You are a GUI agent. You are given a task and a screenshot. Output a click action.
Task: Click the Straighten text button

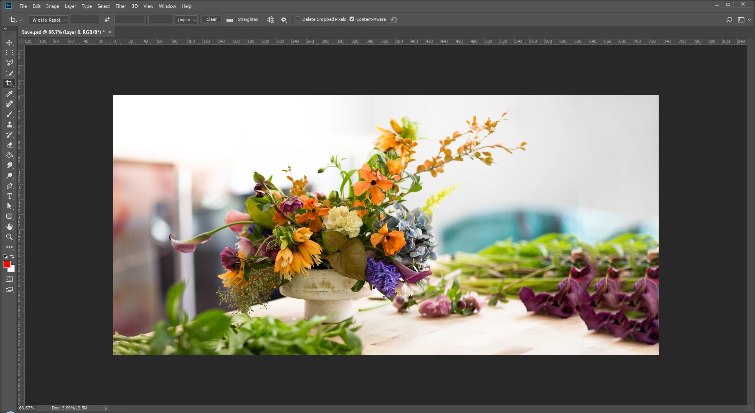pos(248,19)
